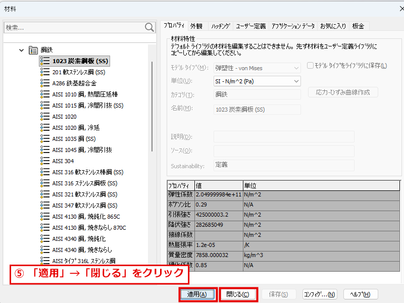Open the 板金 tab
The height and width of the screenshot is (303, 404).
point(358,26)
